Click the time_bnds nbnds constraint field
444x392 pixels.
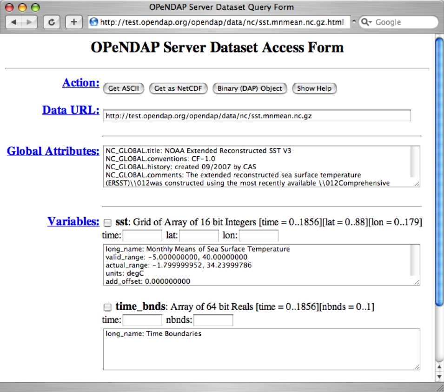213,320
